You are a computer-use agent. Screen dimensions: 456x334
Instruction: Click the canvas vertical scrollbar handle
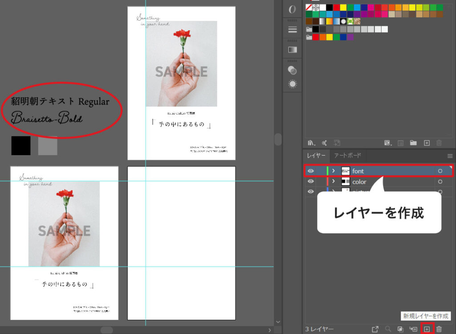pos(278,139)
